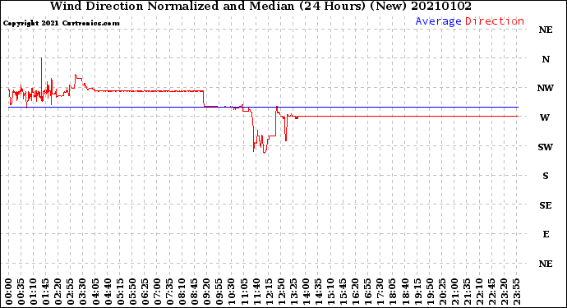Click the 04:05 time label

[95, 292]
